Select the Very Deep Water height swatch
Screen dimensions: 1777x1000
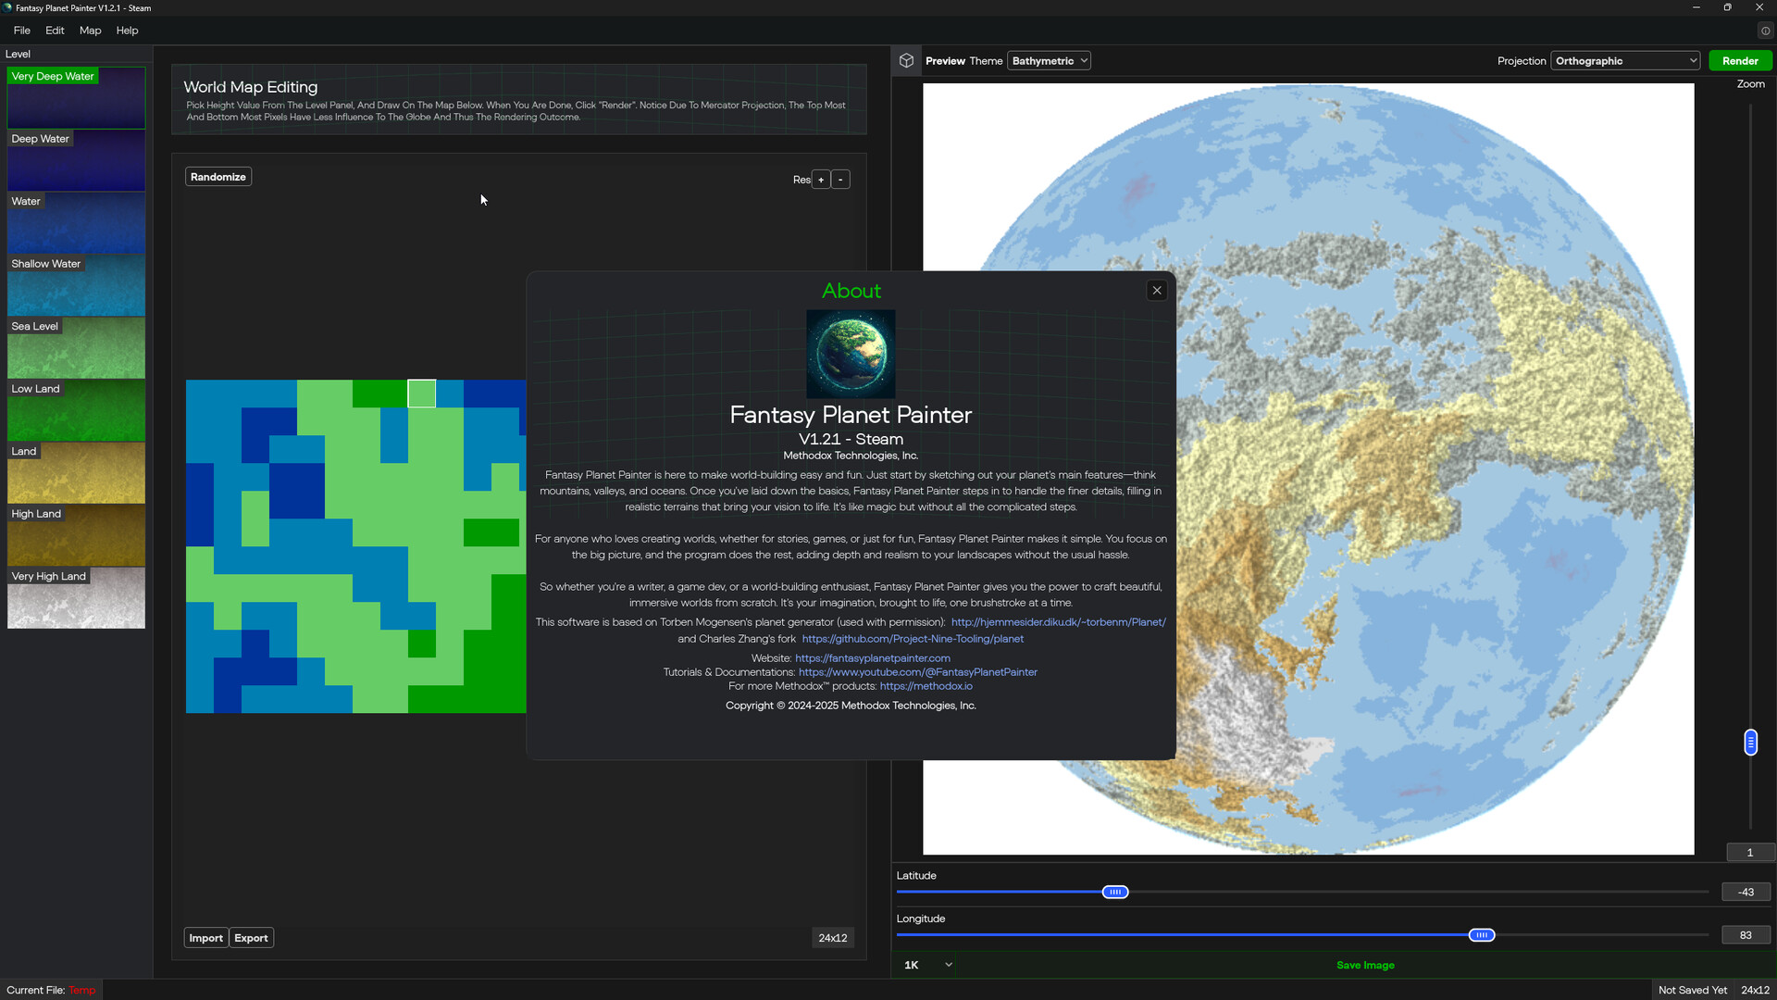point(76,97)
